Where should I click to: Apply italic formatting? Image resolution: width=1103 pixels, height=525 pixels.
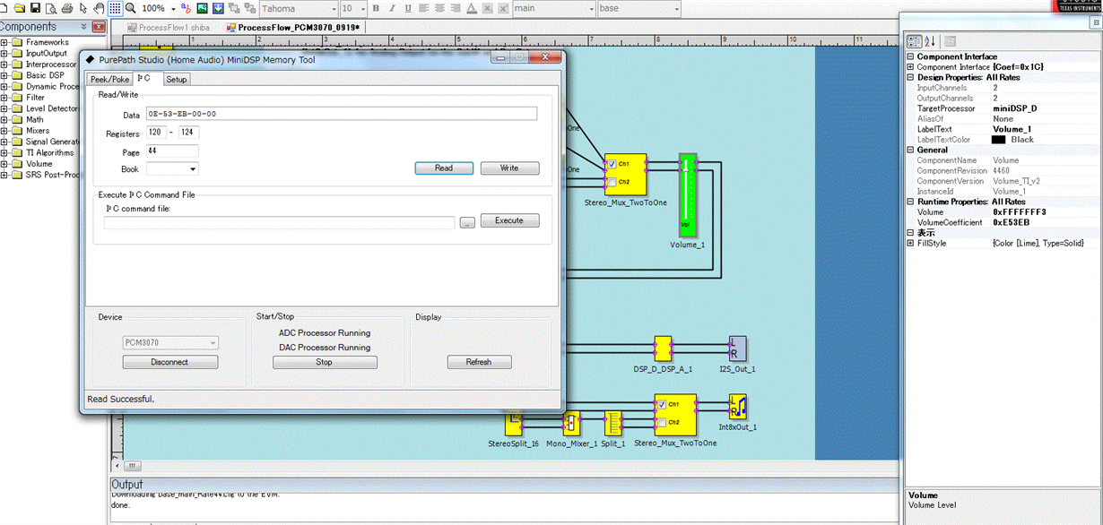392,8
